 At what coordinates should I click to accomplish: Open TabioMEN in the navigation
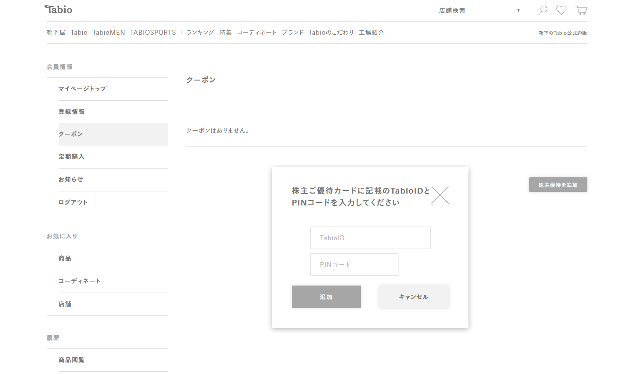click(109, 33)
